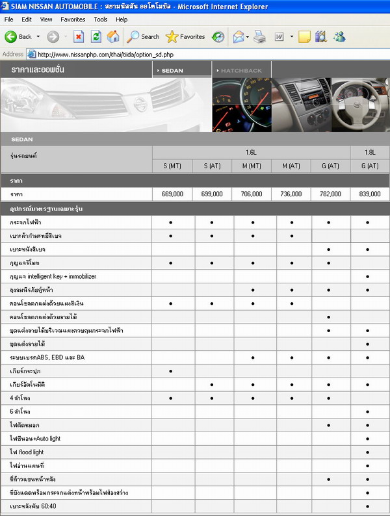Click the 1.8L engine header
The height and width of the screenshot is (516, 390).
(370, 152)
